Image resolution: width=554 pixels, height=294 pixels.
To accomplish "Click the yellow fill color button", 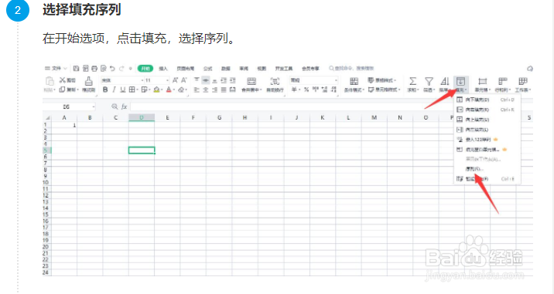I will [x=156, y=90].
